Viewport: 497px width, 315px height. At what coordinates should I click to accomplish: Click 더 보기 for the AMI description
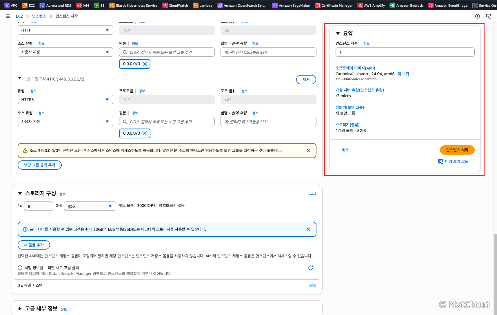pos(403,74)
